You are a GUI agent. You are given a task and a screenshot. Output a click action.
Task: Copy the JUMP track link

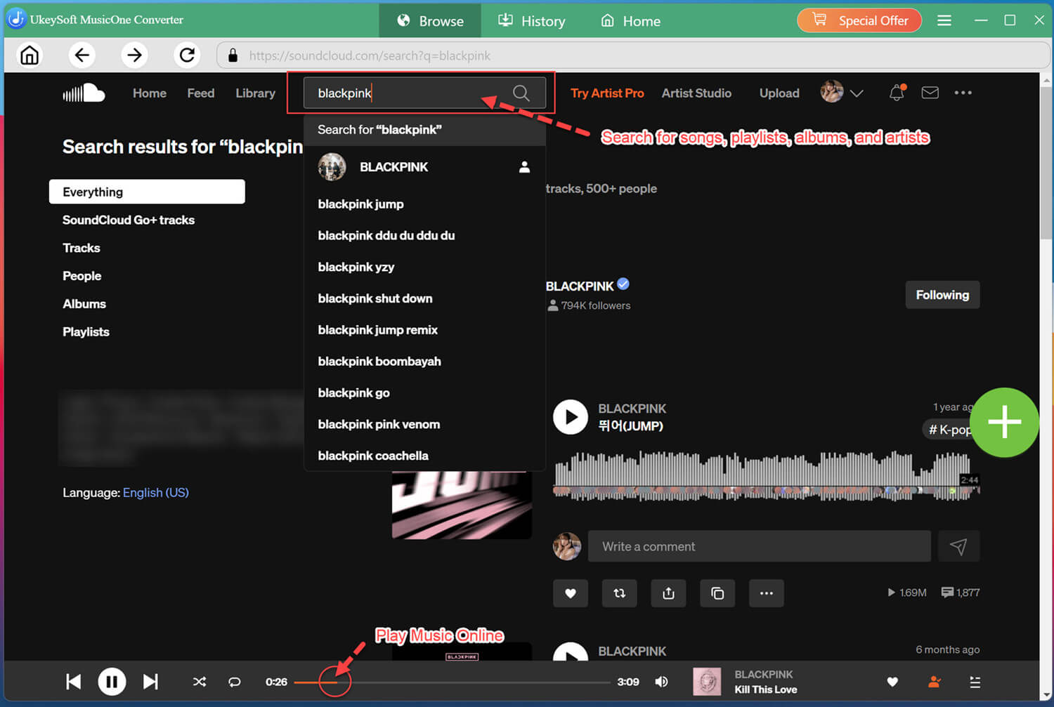click(717, 593)
